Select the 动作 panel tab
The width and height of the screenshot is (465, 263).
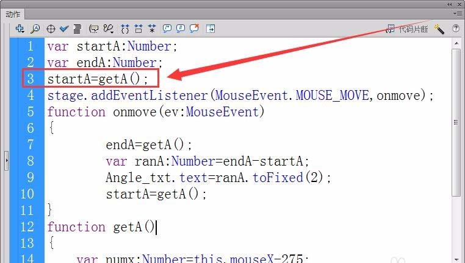tap(13, 14)
